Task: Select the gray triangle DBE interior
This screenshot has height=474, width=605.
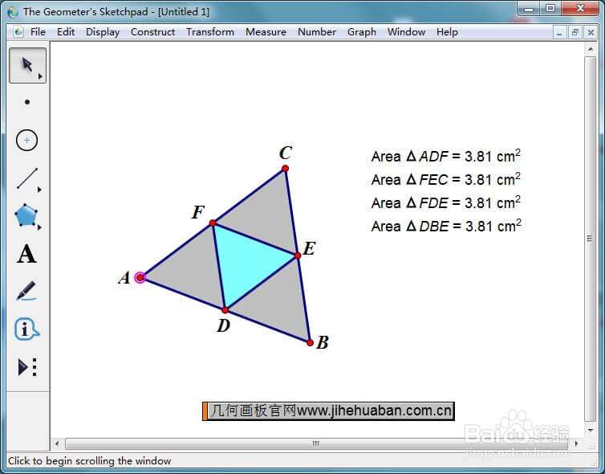Action: (278, 303)
